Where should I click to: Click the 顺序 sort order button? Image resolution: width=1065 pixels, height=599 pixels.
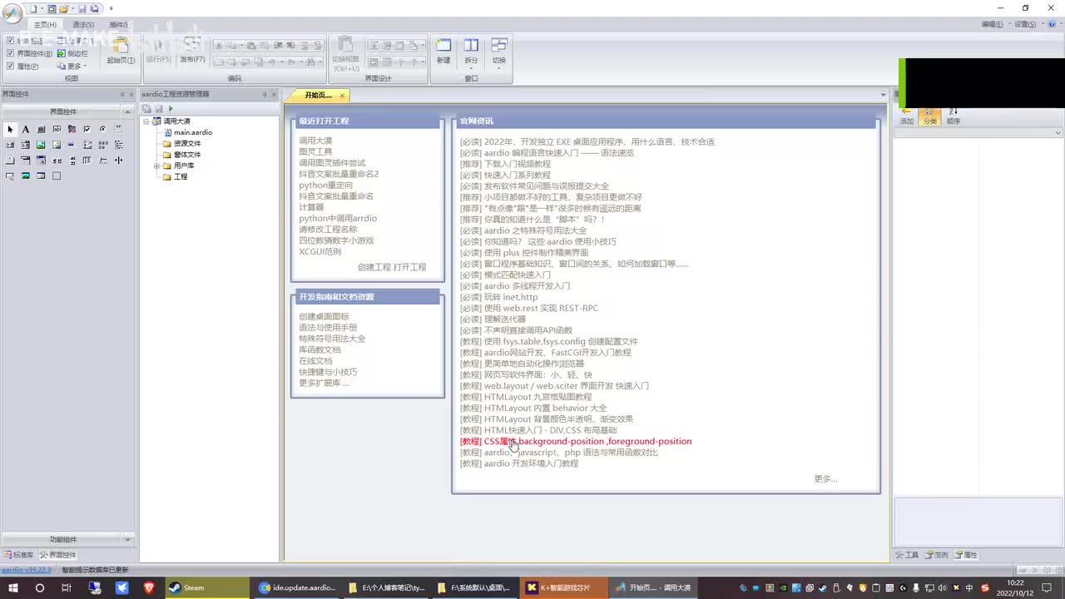954,116
